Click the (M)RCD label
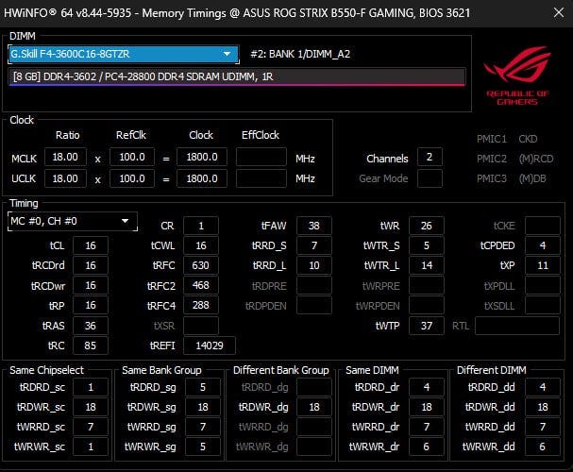The width and height of the screenshot is (573, 472). click(x=536, y=159)
